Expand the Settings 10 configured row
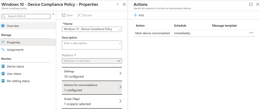 (x=92, y=74)
